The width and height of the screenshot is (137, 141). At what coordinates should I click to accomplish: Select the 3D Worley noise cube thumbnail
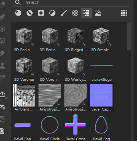pos(76,66)
